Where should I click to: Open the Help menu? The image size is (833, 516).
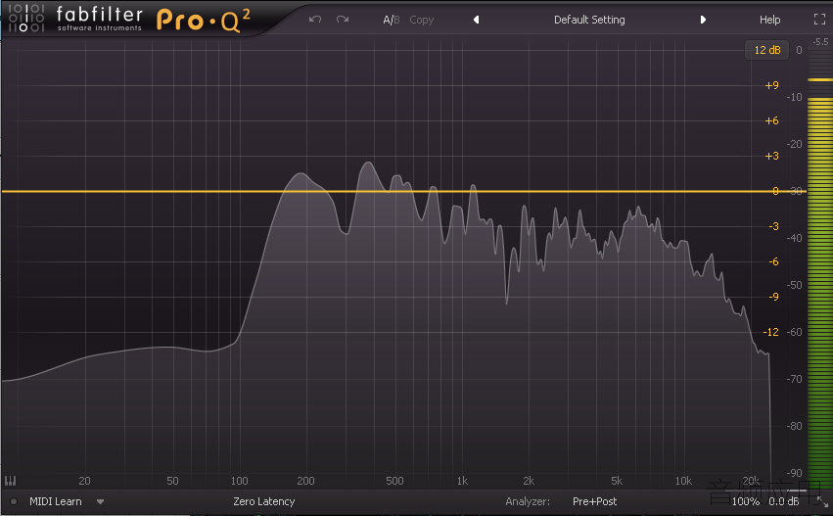(x=769, y=20)
